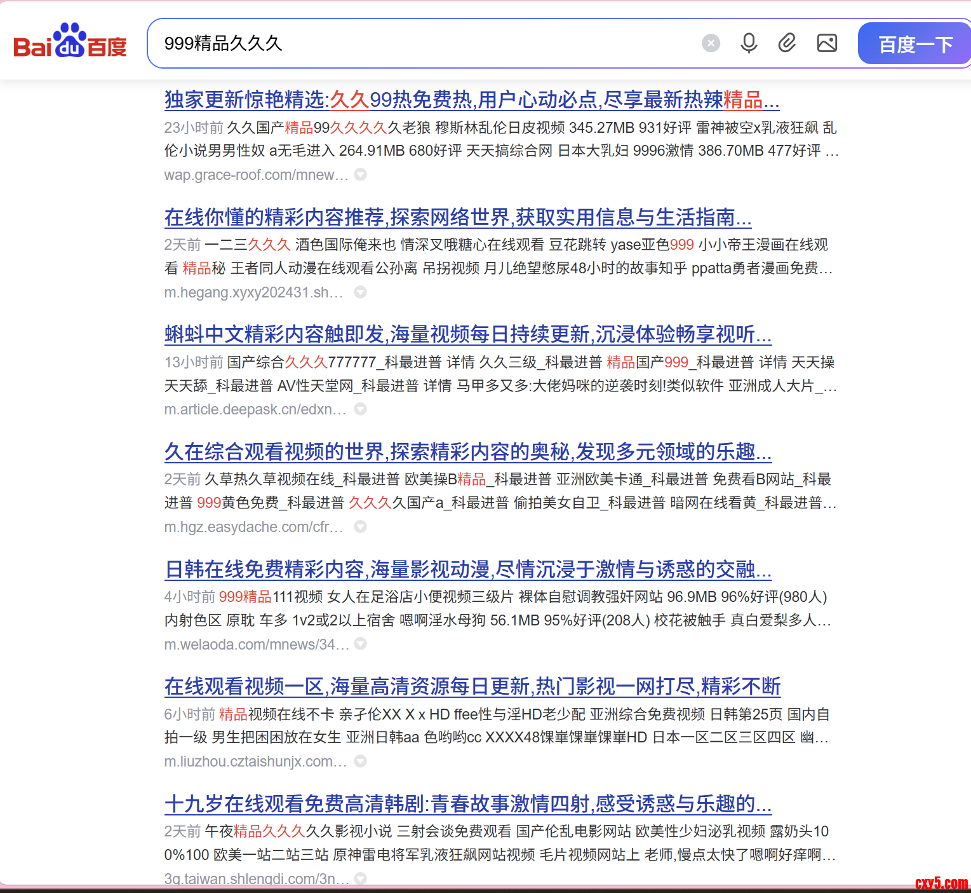This screenshot has height=893, width=971.
Task: Expand dropdown beside m.hgz.easydache.com URL
Action: (360, 527)
